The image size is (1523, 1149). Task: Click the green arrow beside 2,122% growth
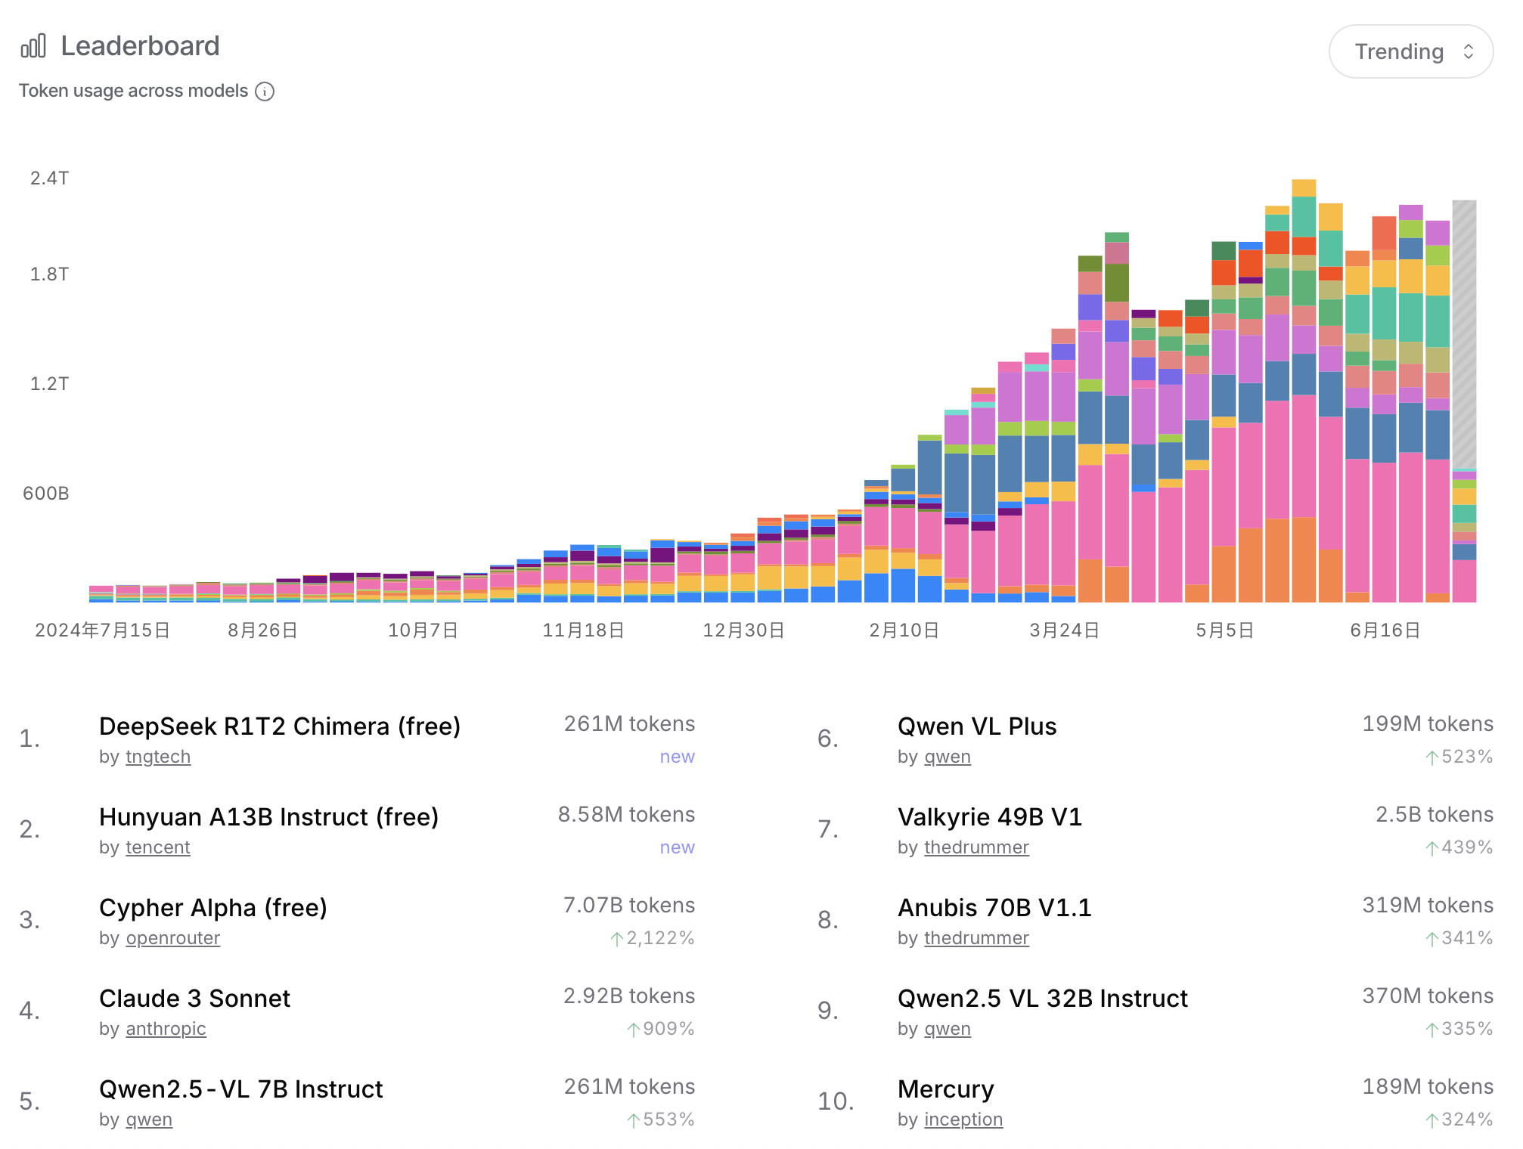[617, 939]
